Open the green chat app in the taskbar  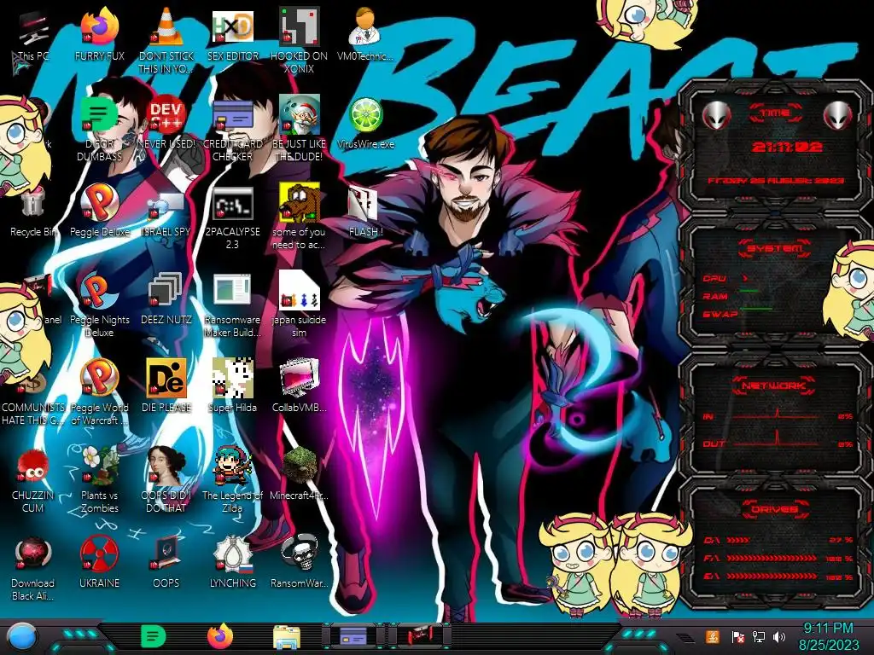153,637
